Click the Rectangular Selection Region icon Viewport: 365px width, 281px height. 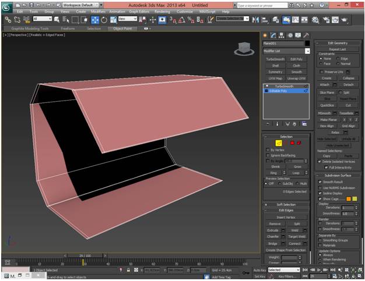click(x=75, y=20)
